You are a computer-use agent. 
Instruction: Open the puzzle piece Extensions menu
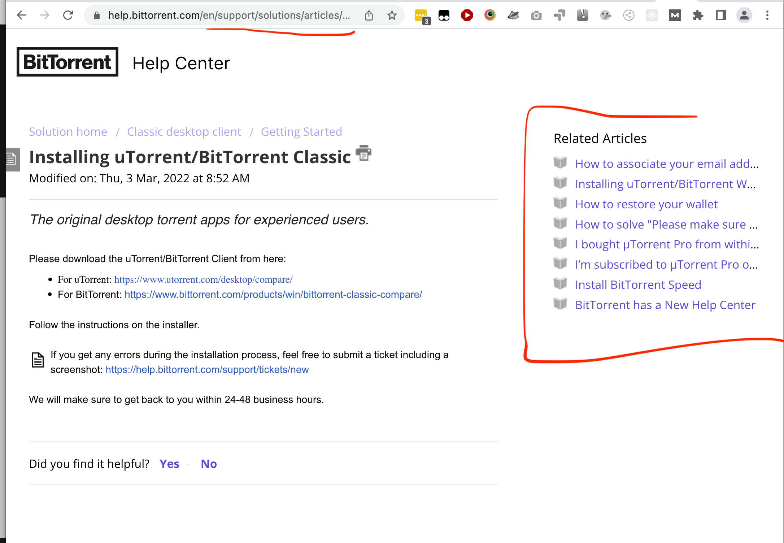tap(698, 16)
